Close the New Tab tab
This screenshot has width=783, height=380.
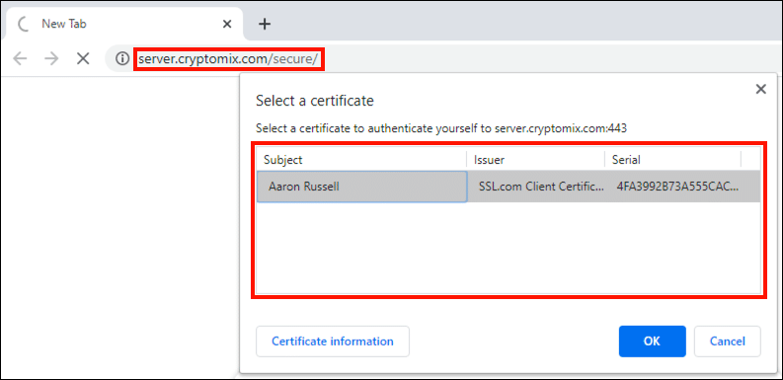pyautogui.click(x=227, y=24)
